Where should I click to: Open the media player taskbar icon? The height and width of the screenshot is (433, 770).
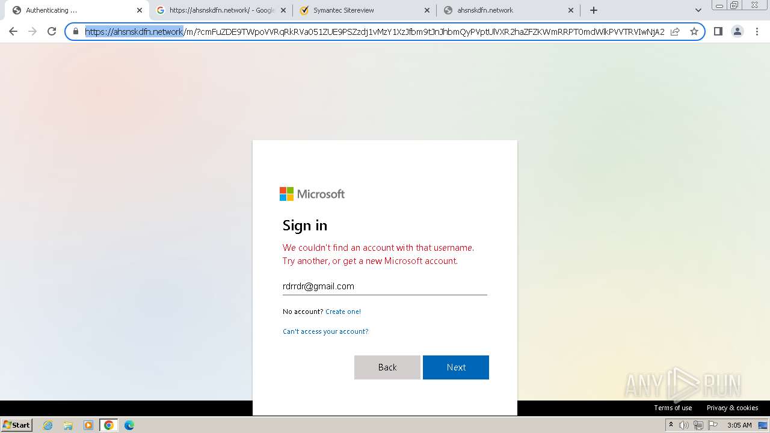tap(88, 425)
